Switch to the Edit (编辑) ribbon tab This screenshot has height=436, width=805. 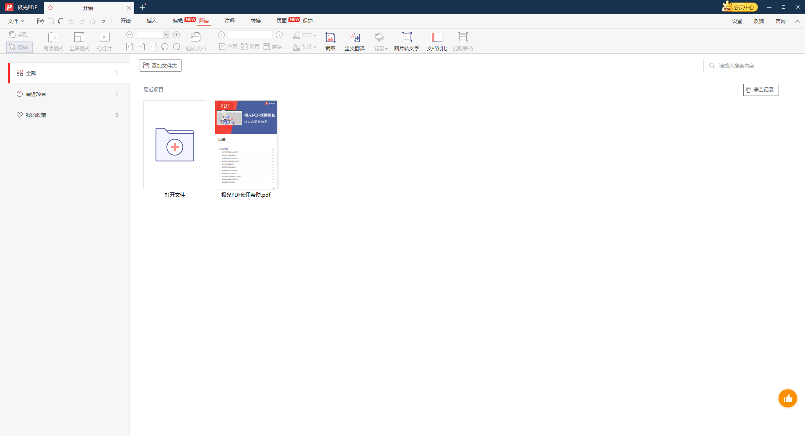tap(178, 21)
